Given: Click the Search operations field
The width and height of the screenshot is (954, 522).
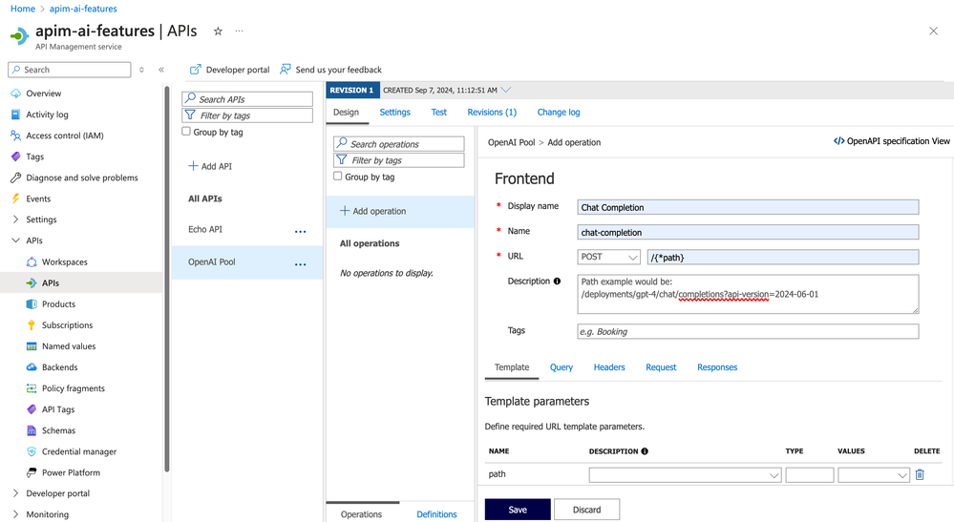Looking at the screenshot, I should pyautogui.click(x=398, y=144).
